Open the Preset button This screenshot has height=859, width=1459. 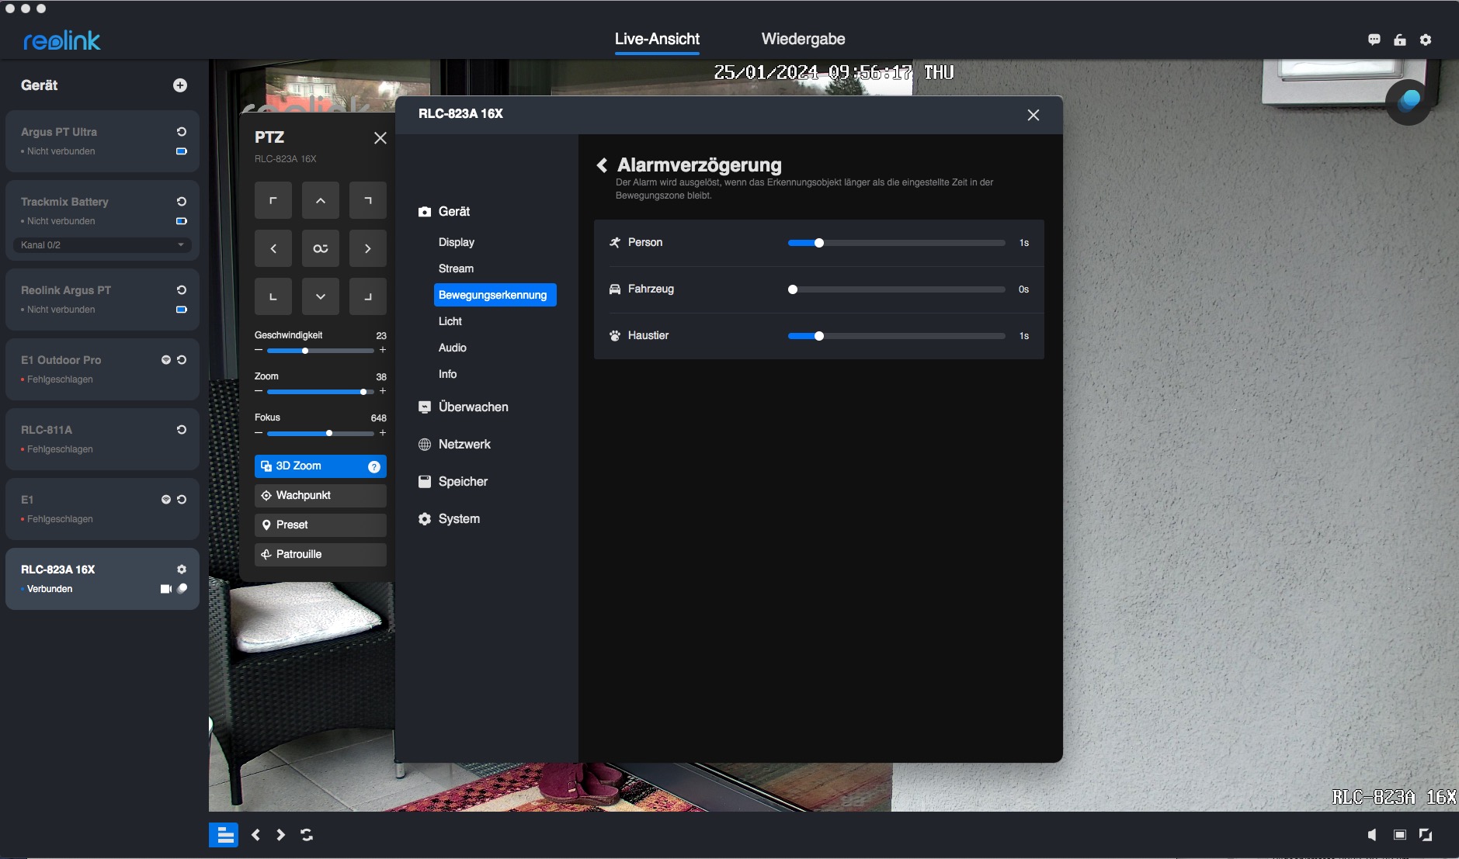click(x=320, y=525)
